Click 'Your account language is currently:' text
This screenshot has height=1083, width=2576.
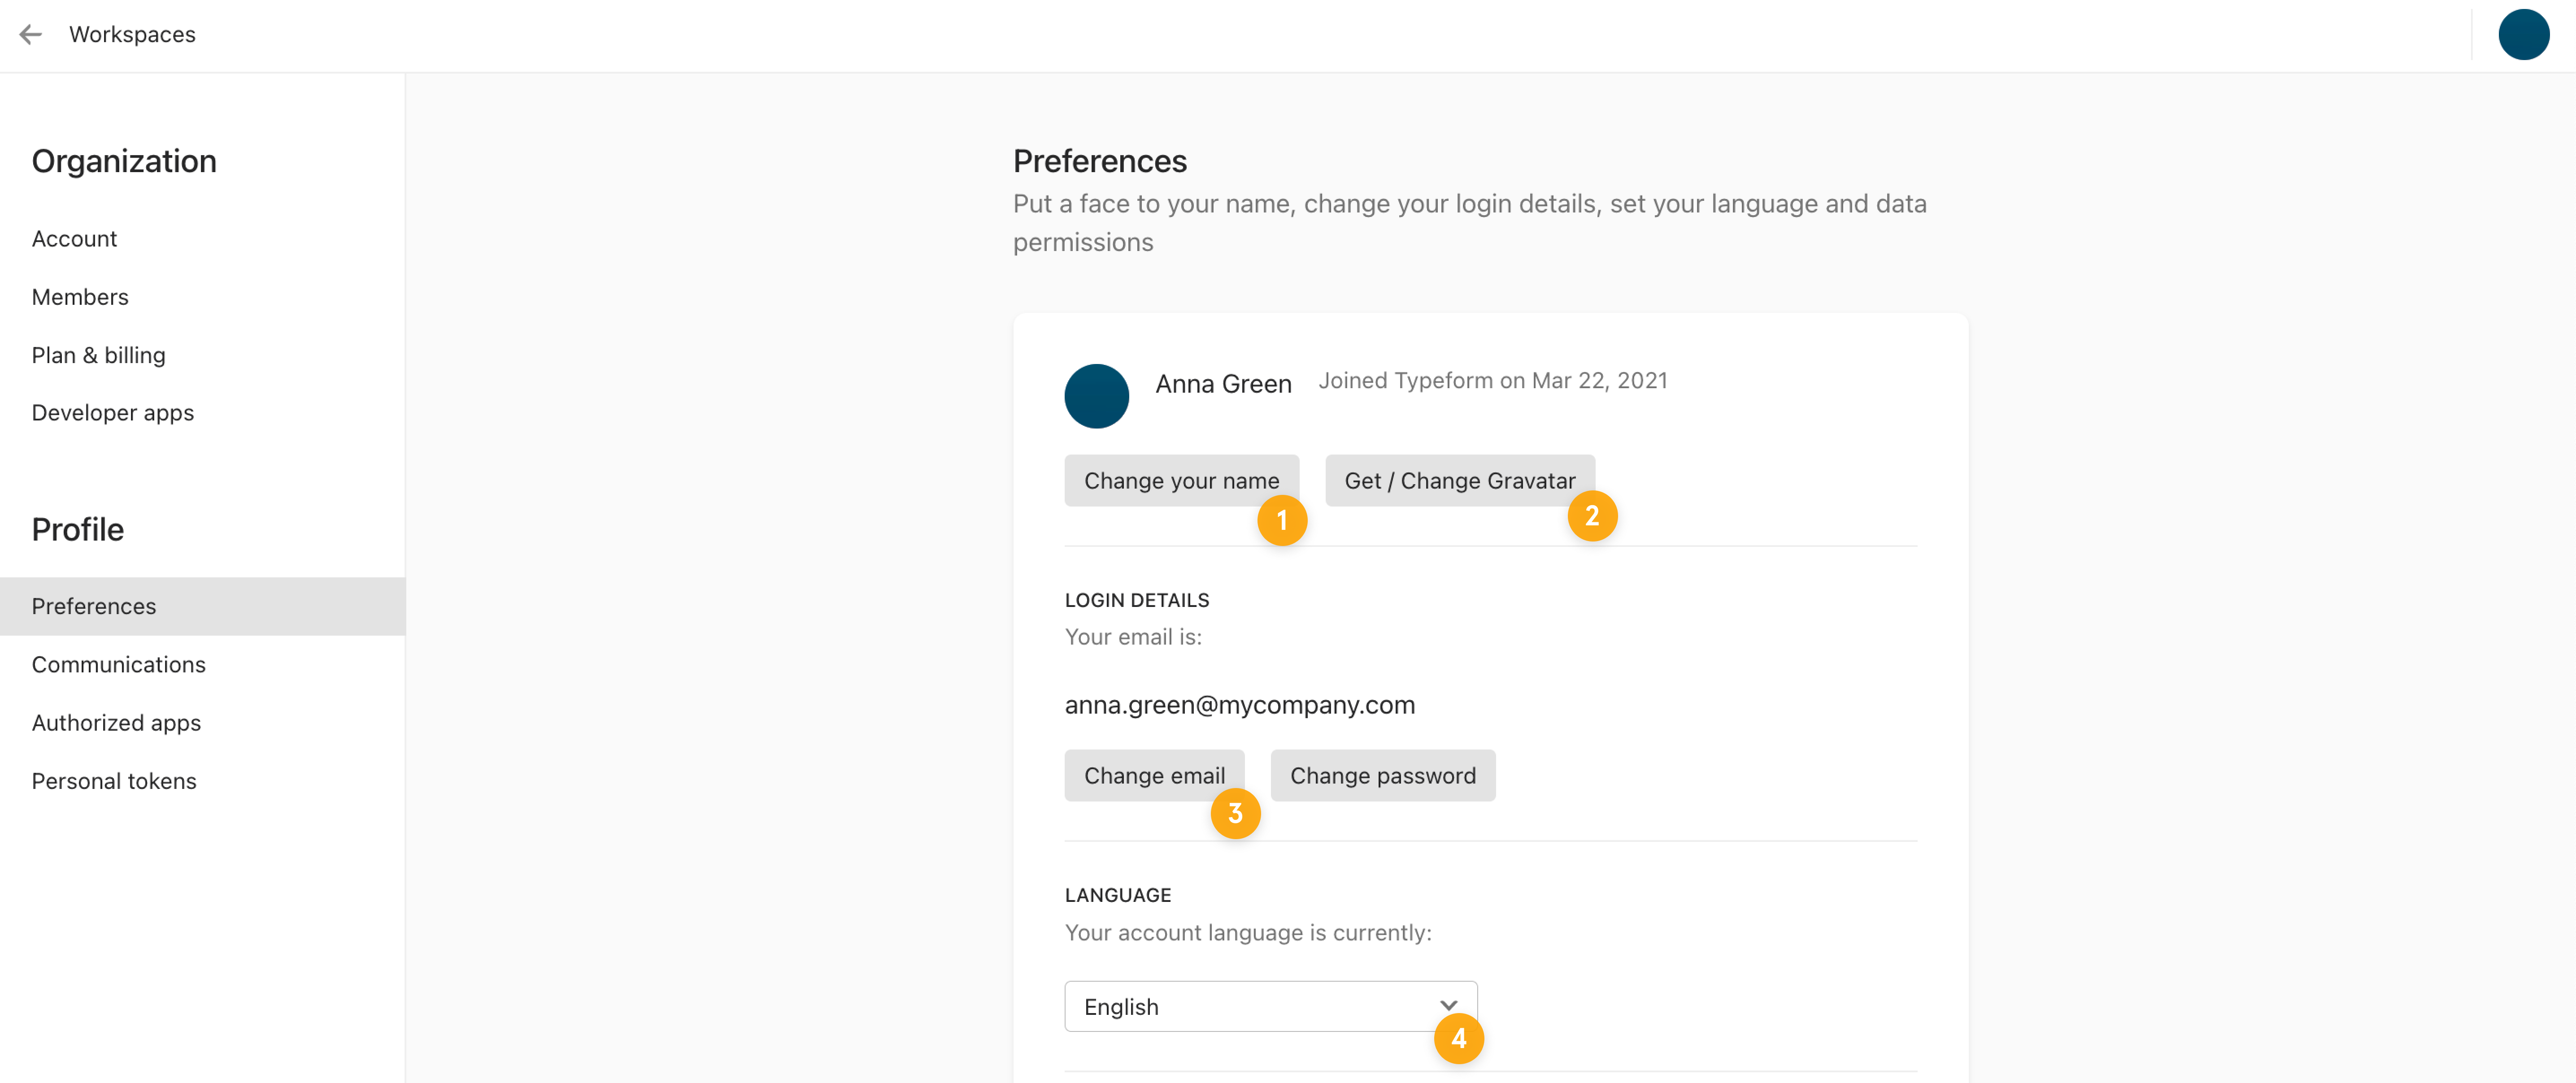point(1247,932)
